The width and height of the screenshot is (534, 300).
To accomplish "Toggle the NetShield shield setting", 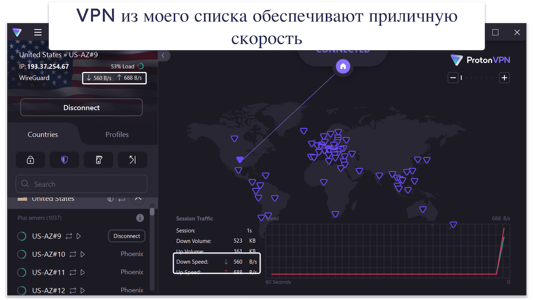I will click(x=64, y=160).
